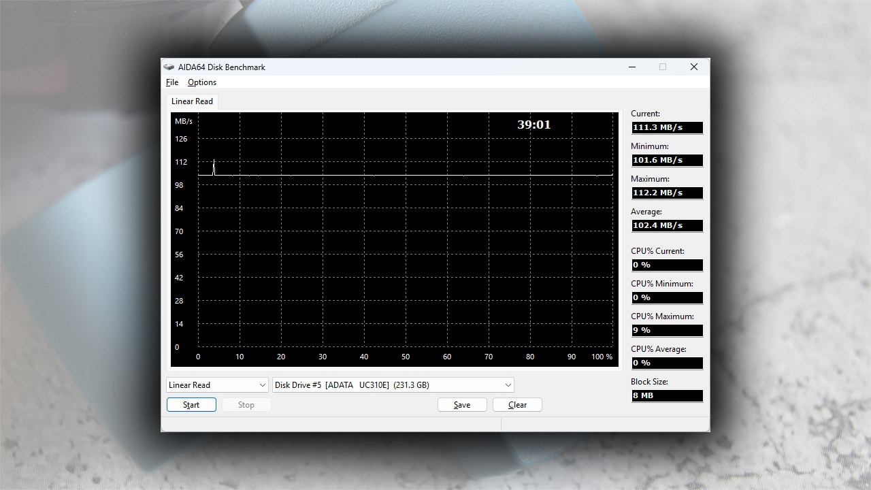This screenshot has height=490, width=871.
Task: Close the AIDA64 Disk Benchmark window
Action: (x=693, y=67)
